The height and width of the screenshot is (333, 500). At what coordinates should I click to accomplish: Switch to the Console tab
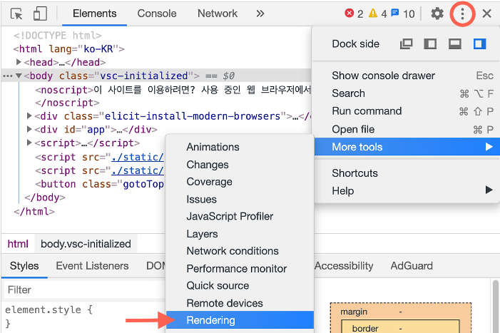pyautogui.click(x=157, y=14)
